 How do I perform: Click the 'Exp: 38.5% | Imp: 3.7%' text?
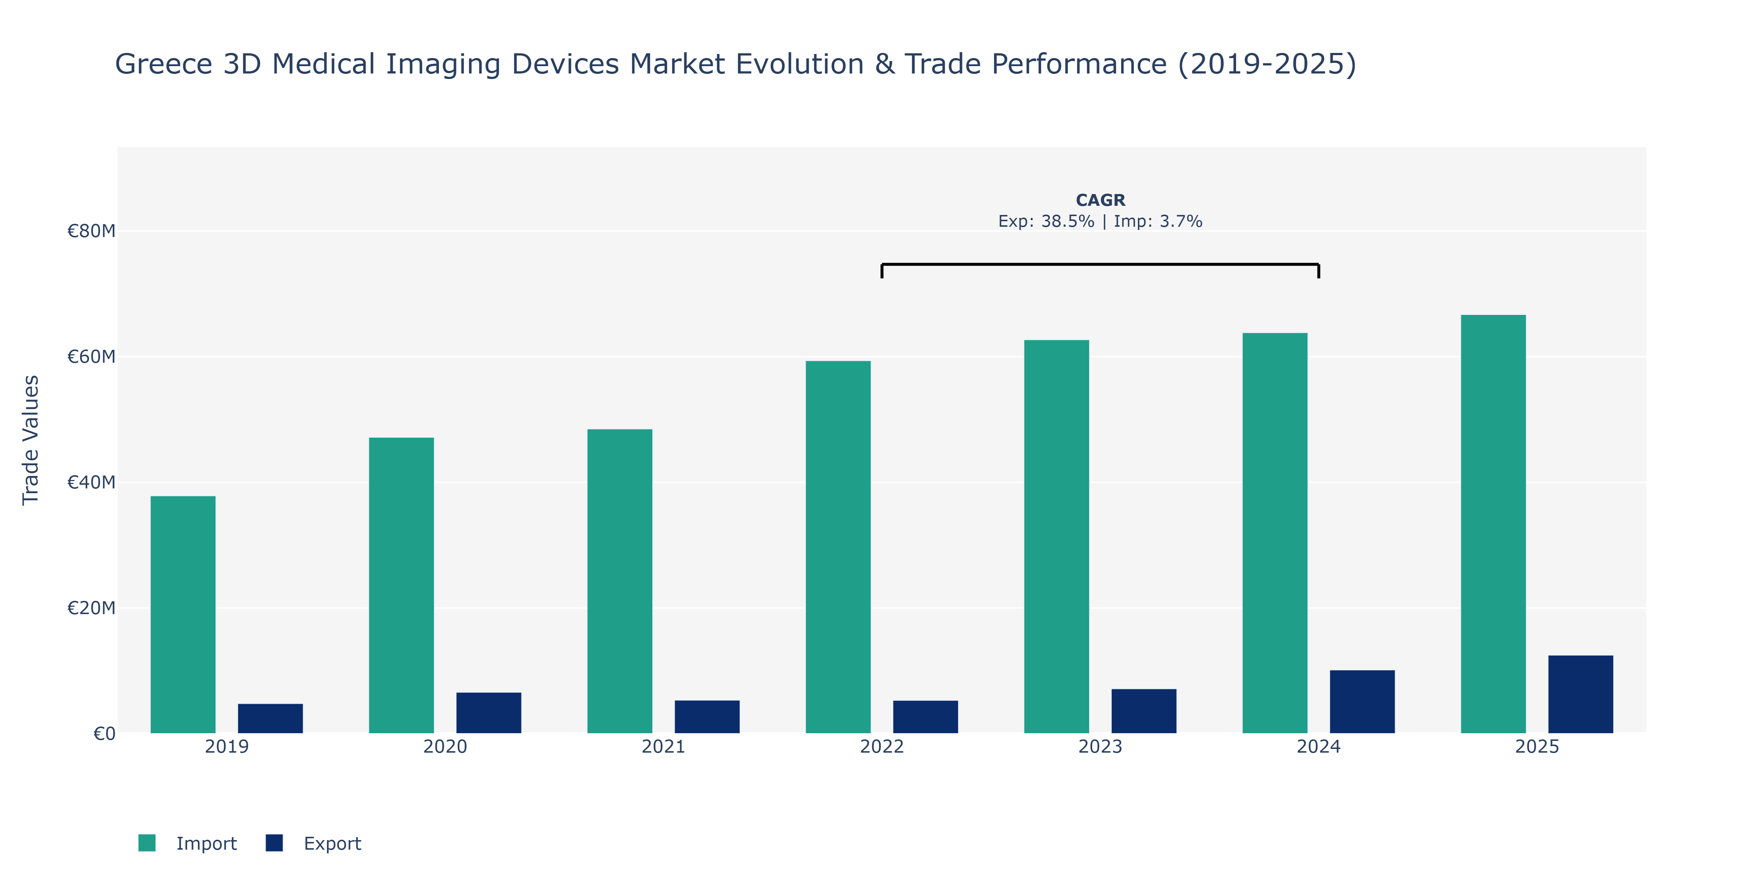click(x=1100, y=221)
